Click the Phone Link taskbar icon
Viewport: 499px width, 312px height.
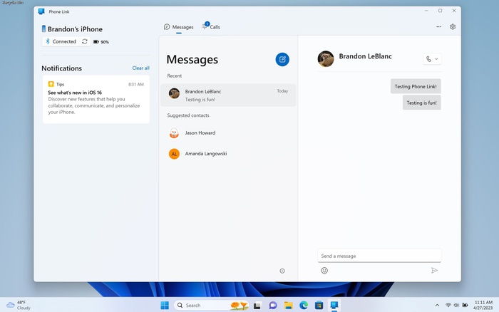334,306
